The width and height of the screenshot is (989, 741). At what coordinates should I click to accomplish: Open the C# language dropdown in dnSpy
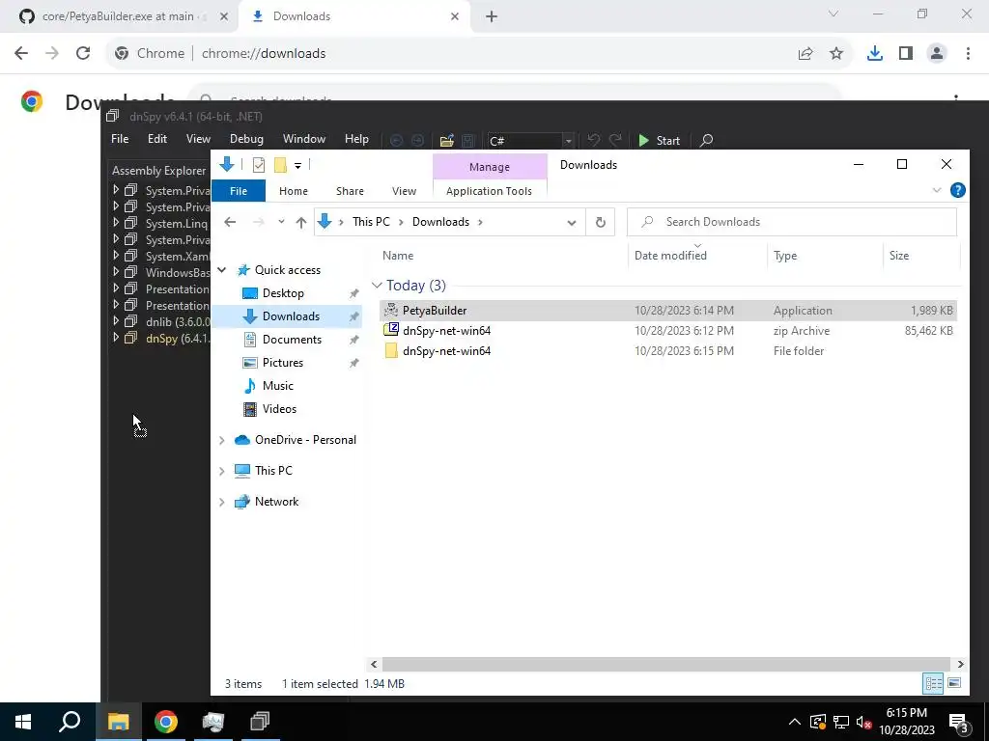click(x=568, y=141)
